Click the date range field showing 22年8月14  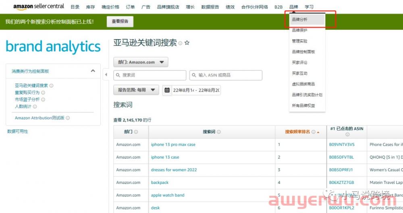pyautogui.click(x=196, y=90)
